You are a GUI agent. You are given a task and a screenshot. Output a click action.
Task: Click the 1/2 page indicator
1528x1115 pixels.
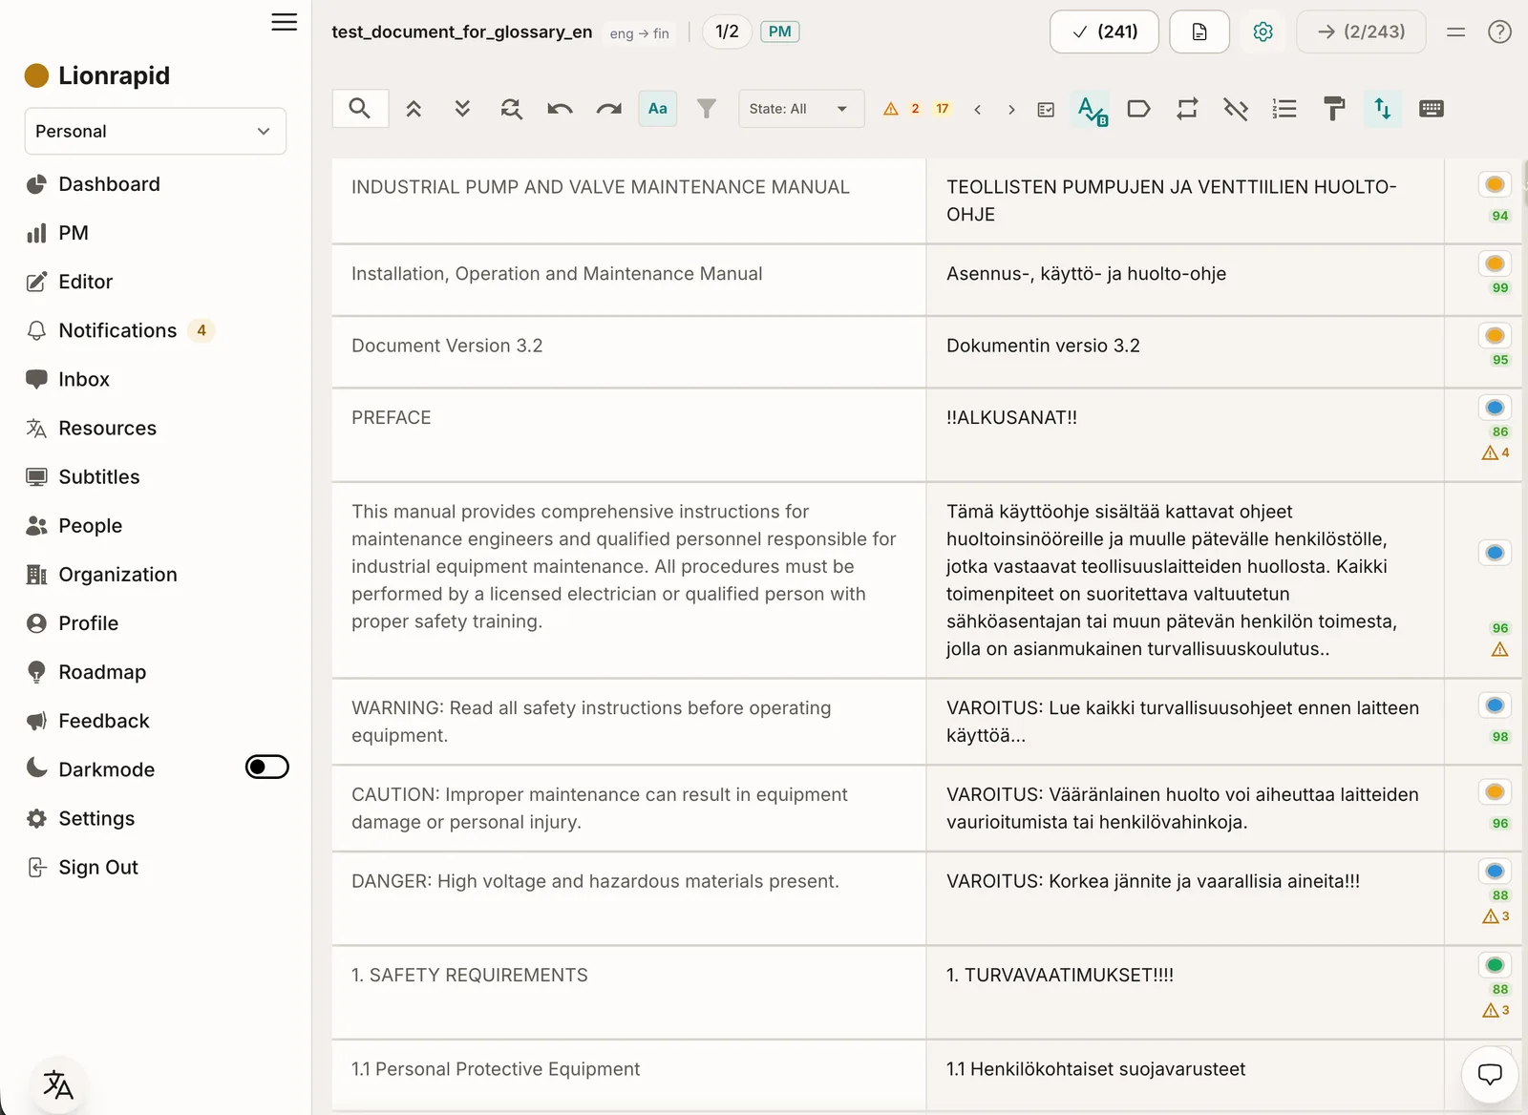pyautogui.click(x=727, y=32)
